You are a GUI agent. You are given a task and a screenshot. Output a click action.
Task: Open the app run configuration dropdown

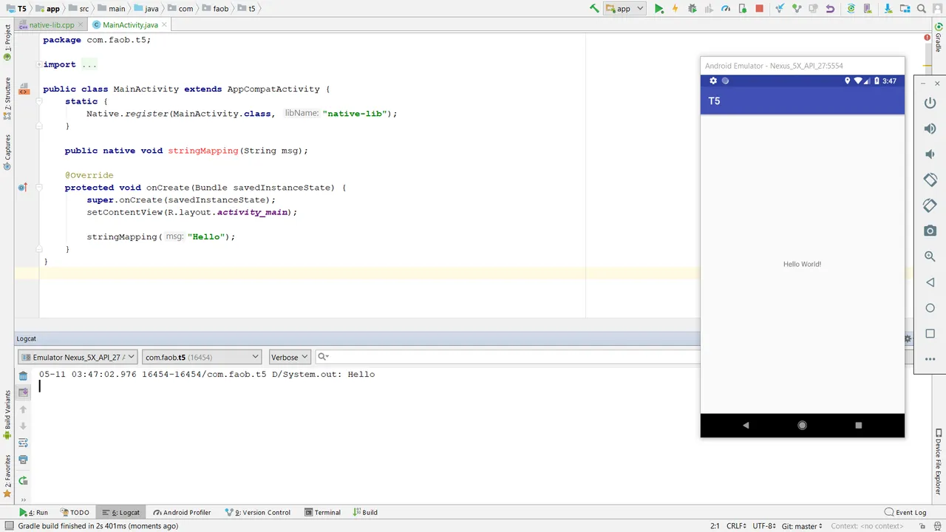[x=625, y=9]
